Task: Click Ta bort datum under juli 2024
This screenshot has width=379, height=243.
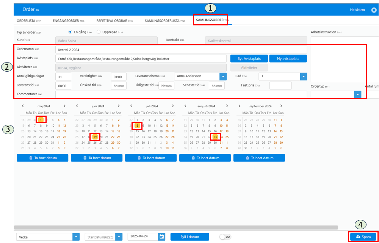Action: point(151,158)
